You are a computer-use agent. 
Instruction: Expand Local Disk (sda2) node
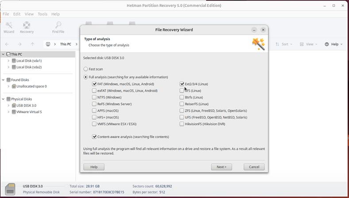click(8, 67)
